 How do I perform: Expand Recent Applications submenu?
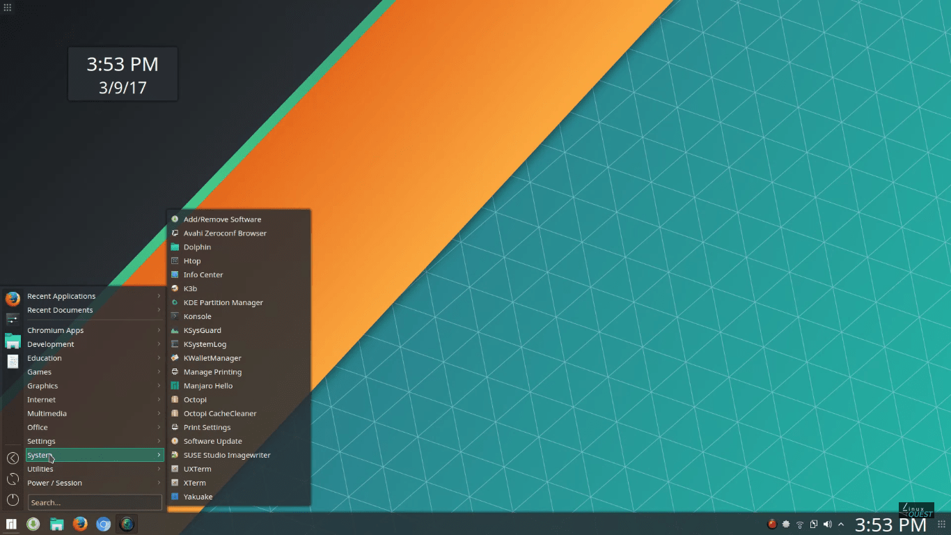94,296
